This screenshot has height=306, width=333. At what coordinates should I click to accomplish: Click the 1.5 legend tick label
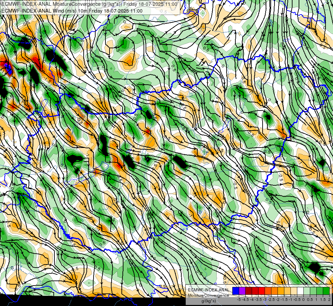click(x=322, y=300)
